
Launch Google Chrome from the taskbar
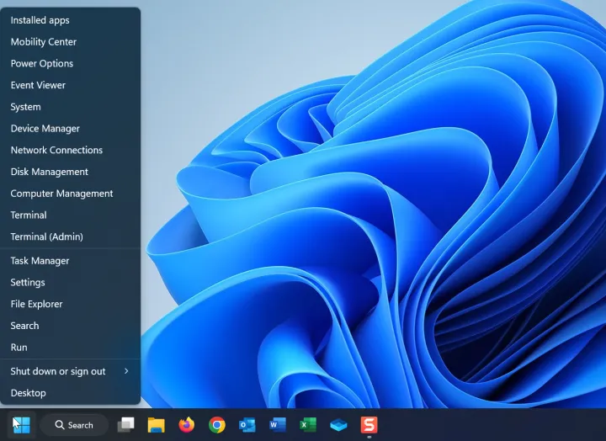tap(217, 425)
